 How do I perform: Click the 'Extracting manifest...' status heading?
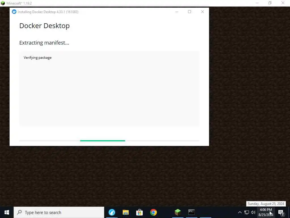(44, 43)
